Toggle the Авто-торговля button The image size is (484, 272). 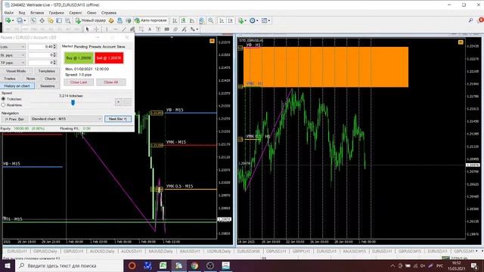[150, 20]
